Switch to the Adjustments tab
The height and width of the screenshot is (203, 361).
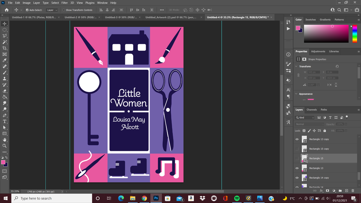tap(318, 51)
